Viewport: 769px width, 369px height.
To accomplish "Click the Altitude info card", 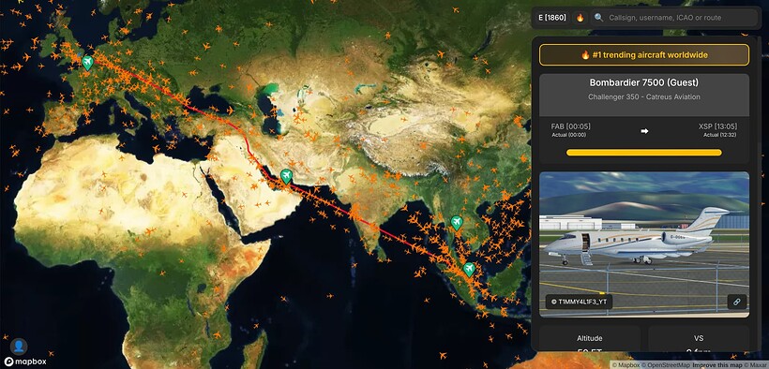I will [x=590, y=339].
